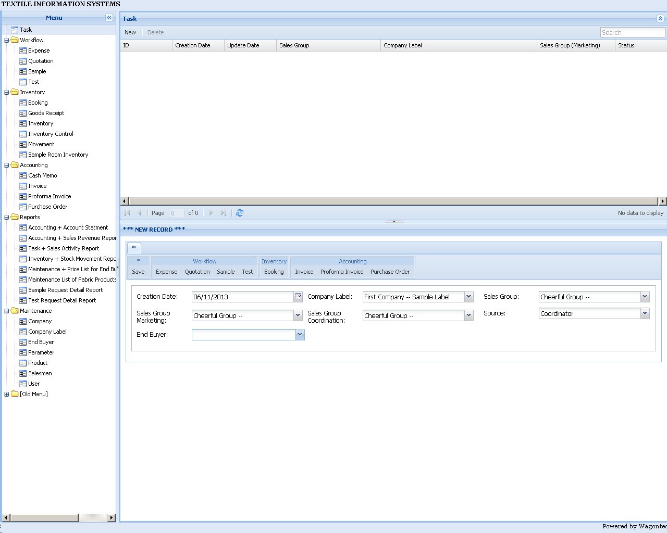667x533 pixels.
Task: Click the [Old Menu] folder icon
Action: (x=15, y=394)
